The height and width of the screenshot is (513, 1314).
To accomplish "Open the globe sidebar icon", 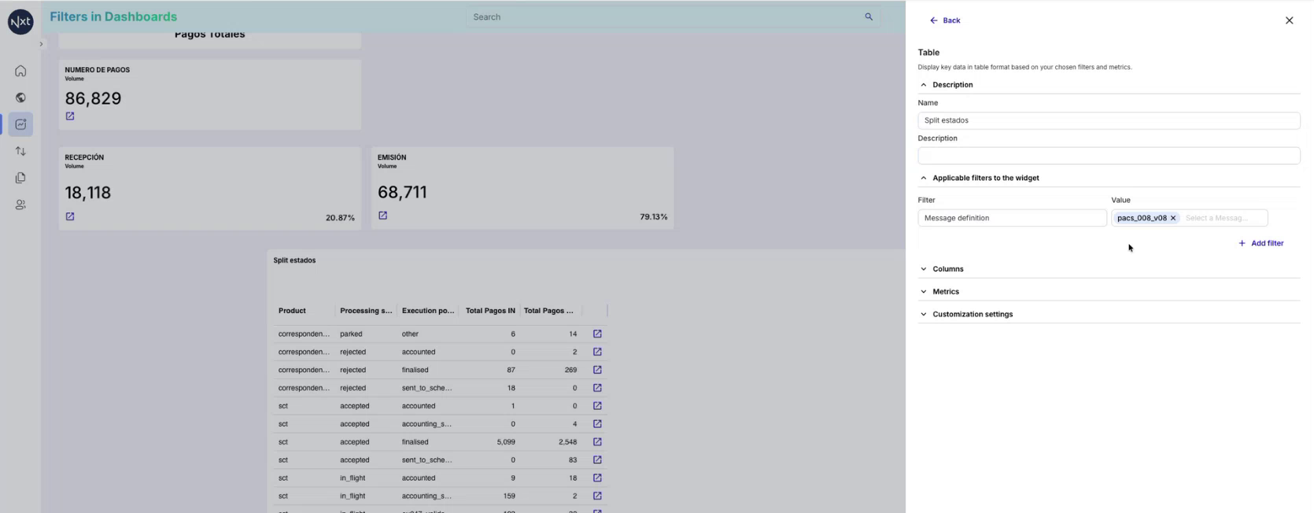I will [x=20, y=98].
